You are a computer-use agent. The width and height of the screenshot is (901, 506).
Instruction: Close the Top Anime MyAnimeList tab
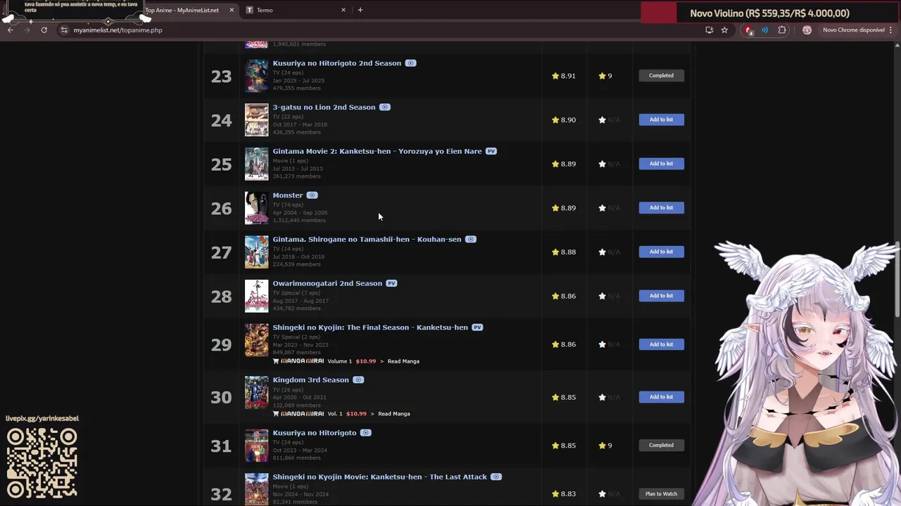(x=232, y=10)
